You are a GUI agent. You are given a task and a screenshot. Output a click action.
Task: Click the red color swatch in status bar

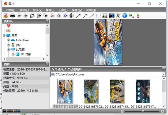tap(12, 111)
